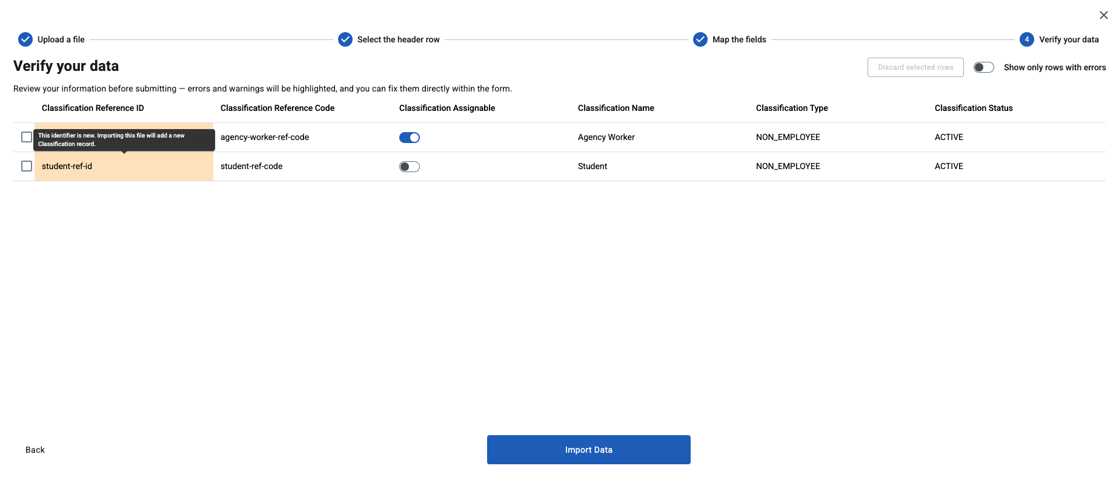Go to the Upload a file step

pyautogui.click(x=61, y=39)
